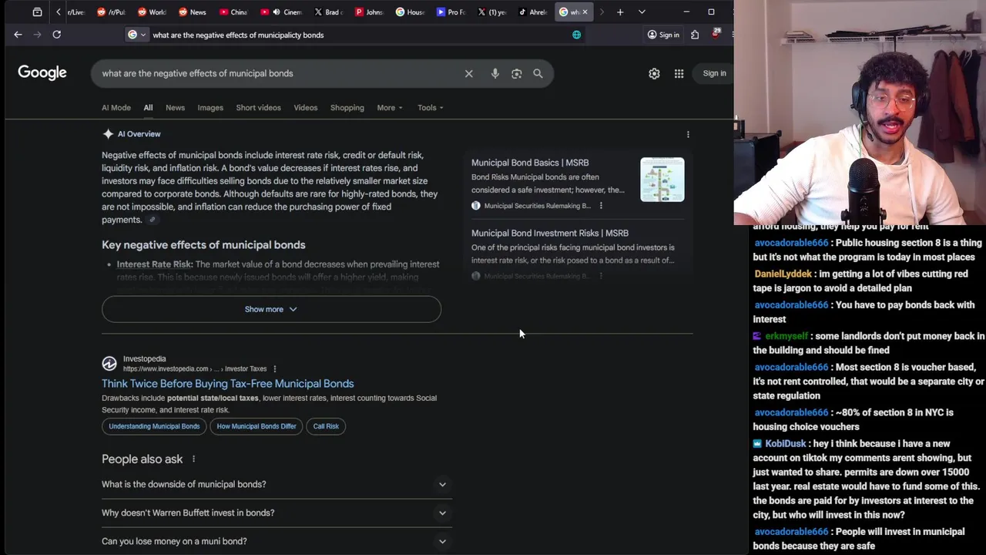Click the blue Google Sign in button

[x=714, y=73]
